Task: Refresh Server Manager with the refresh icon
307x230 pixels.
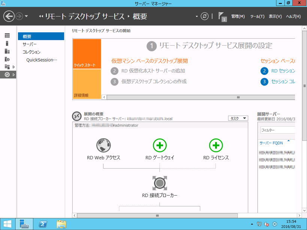Action: pos(204,16)
